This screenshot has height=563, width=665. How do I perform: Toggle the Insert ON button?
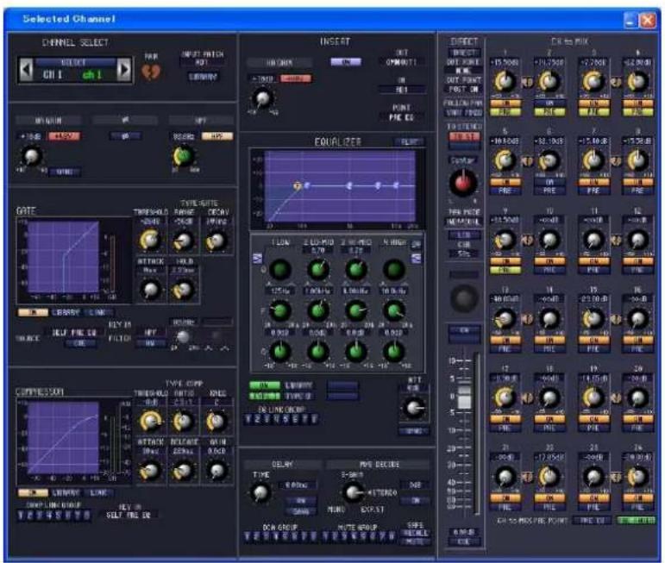pyautogui.click(x=346, y=62)
